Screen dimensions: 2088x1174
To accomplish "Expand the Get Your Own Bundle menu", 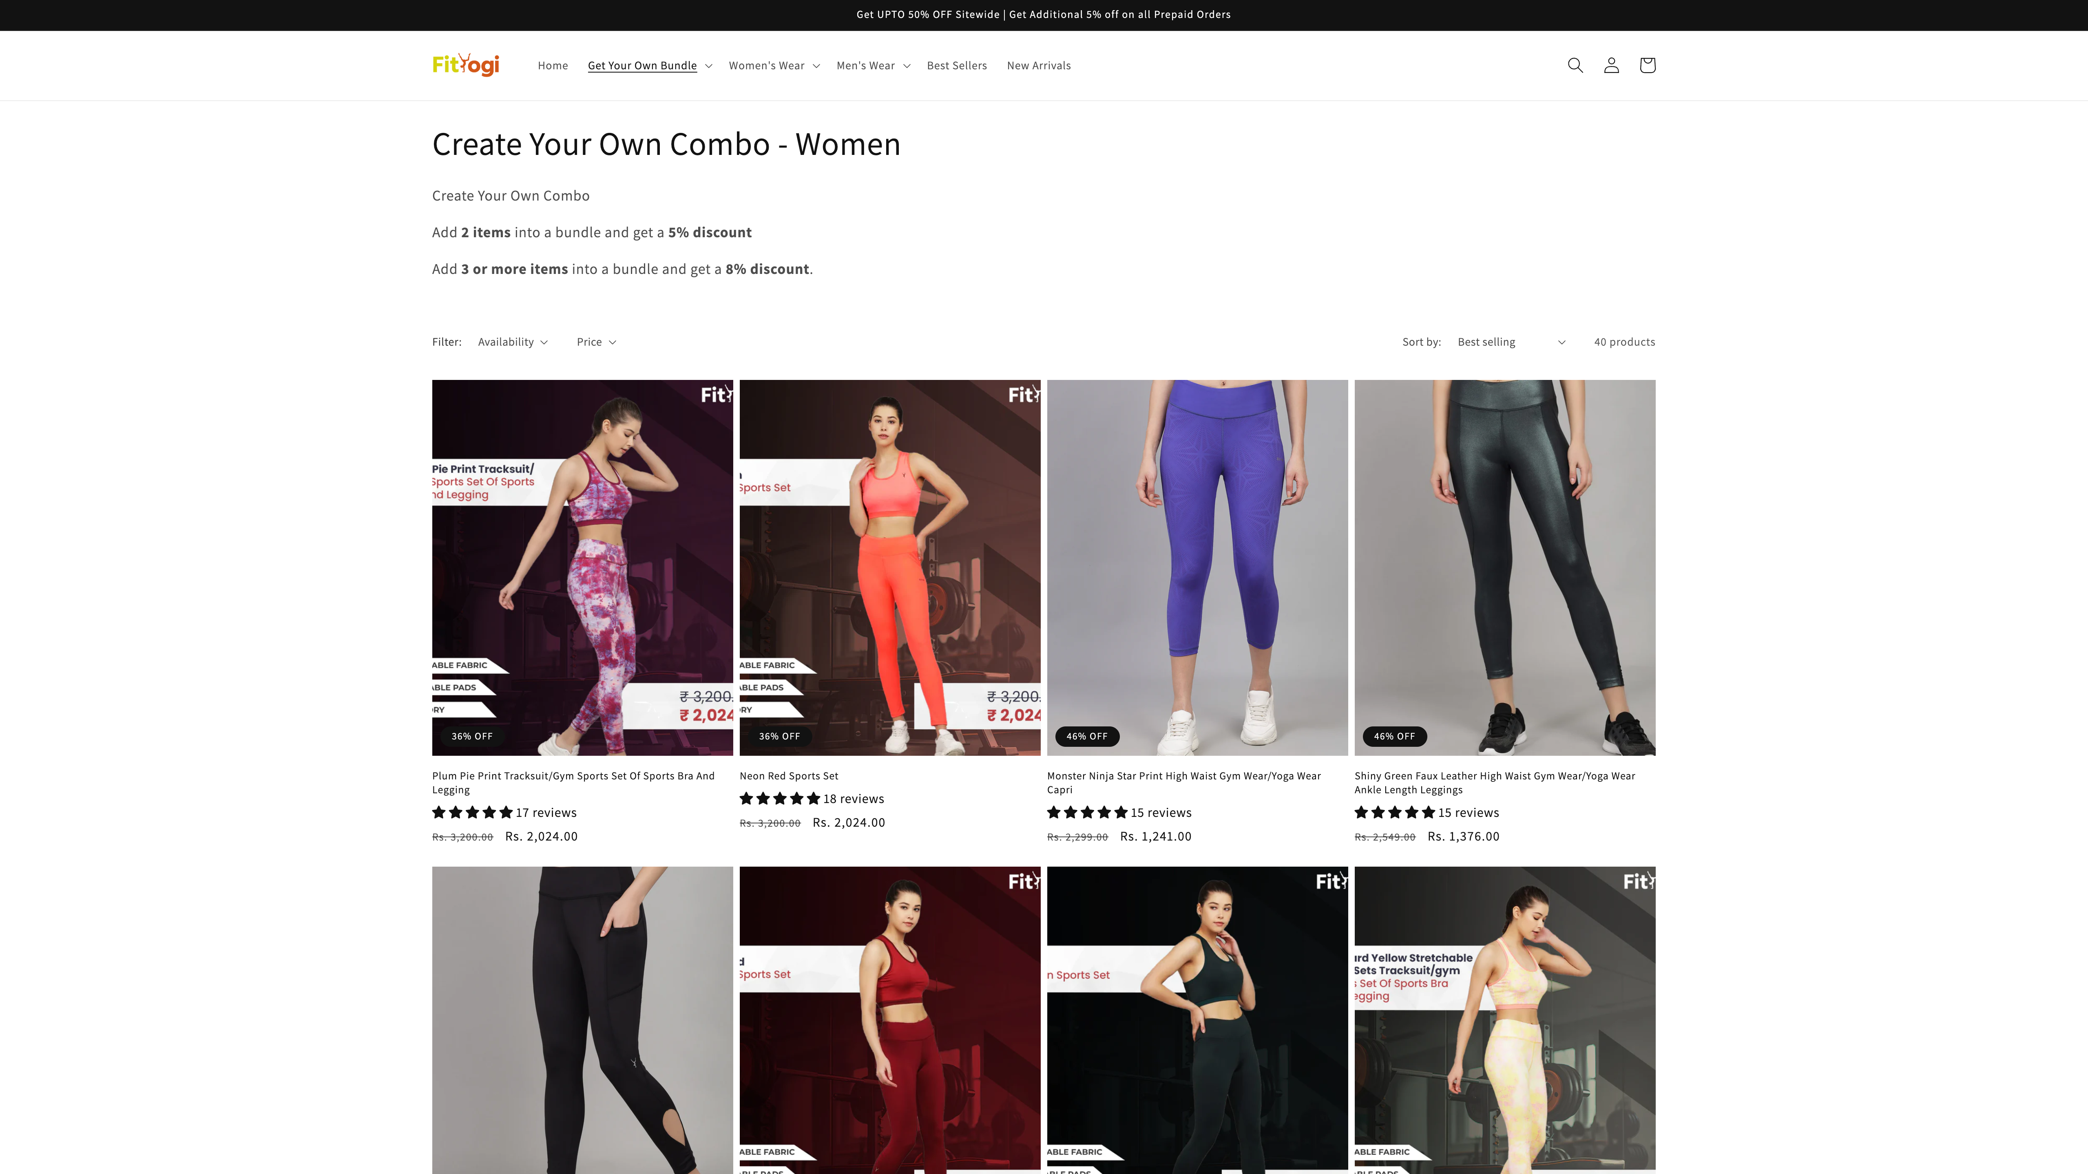I will pyautogui.click(x=649, y=66).
